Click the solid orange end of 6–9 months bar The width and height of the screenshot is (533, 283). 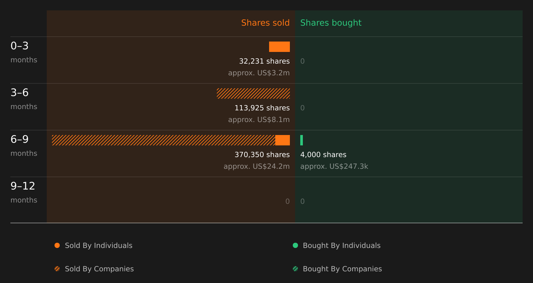[x=282, y=140]
